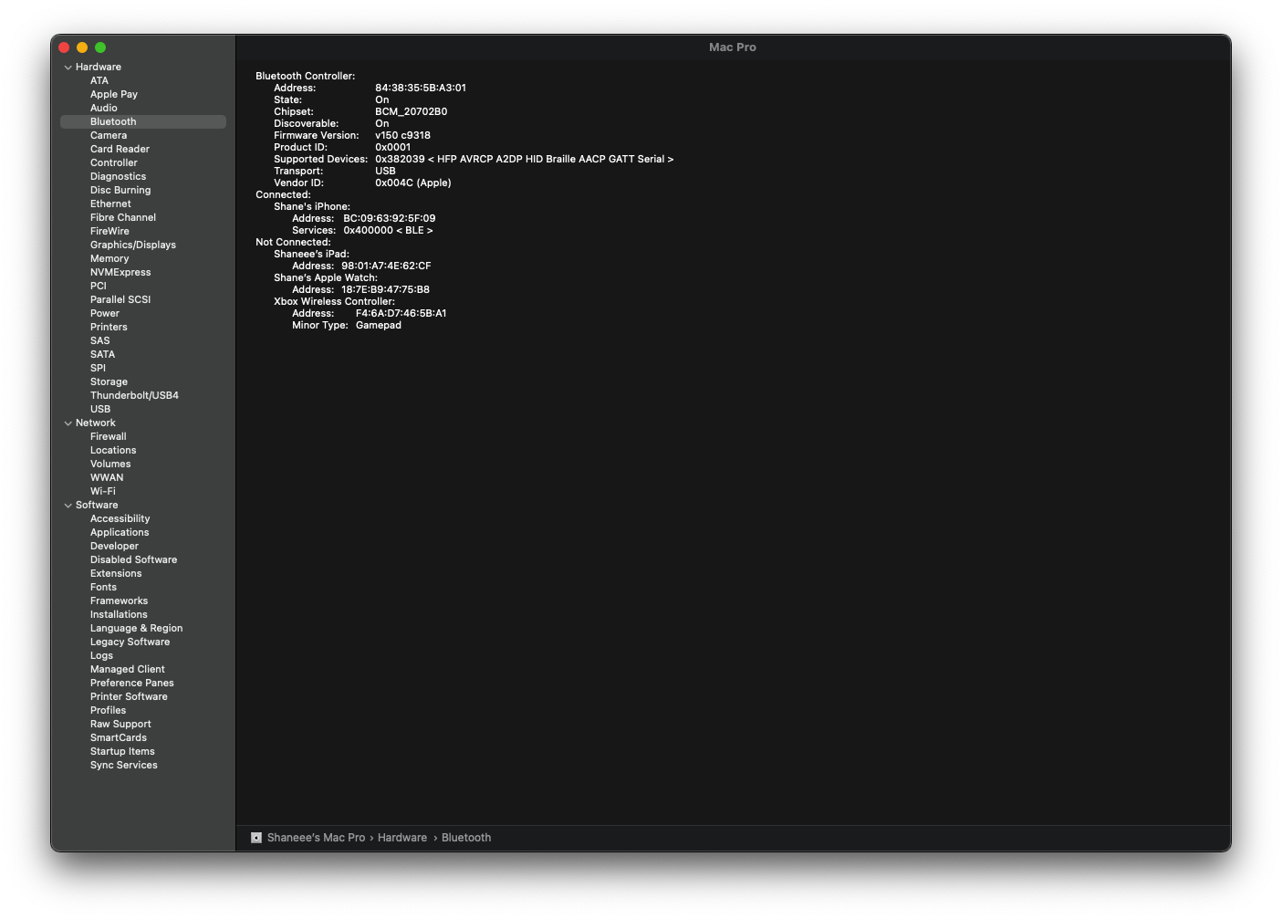This screenshot has width=1282, height=919.
Task: View Startup Items in sidebar
Action: point(122,751)
